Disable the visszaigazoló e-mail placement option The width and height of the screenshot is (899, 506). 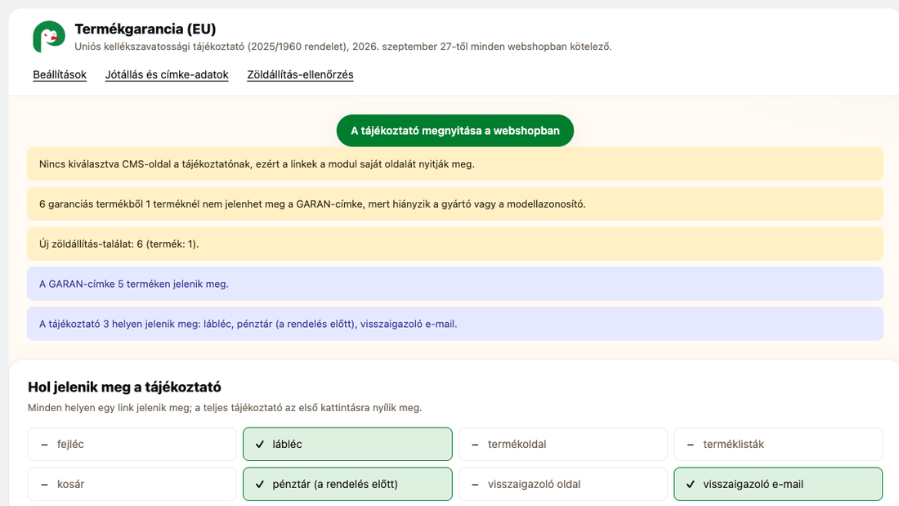pyautogui.click(x=778, y=484)
